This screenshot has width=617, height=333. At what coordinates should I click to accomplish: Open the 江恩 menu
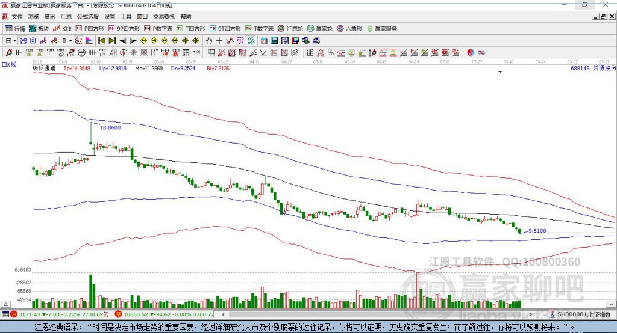click(66, 16)
